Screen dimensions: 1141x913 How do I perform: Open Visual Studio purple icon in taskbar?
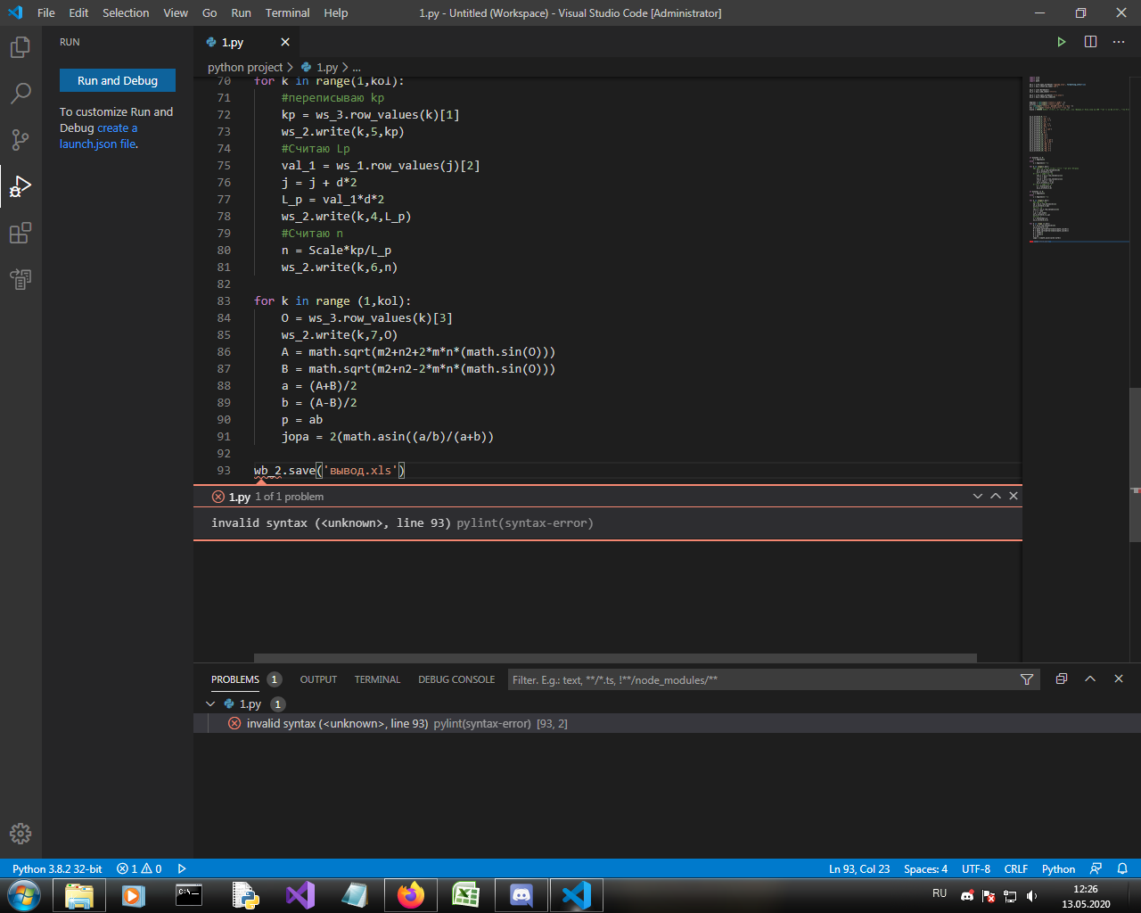coord(300,895)
